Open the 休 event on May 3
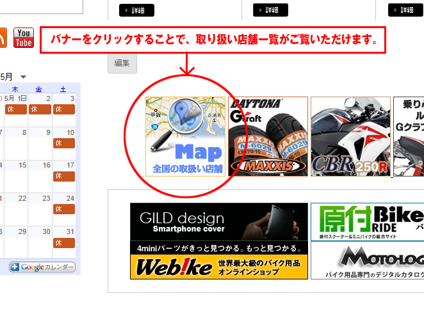424x314 pixels. pos(64,109)
